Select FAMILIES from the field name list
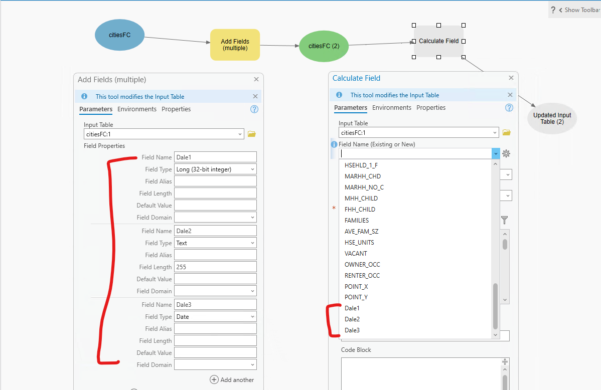This screenshot has height=390, width=601. pyautogui.click(x=356, y=220)
